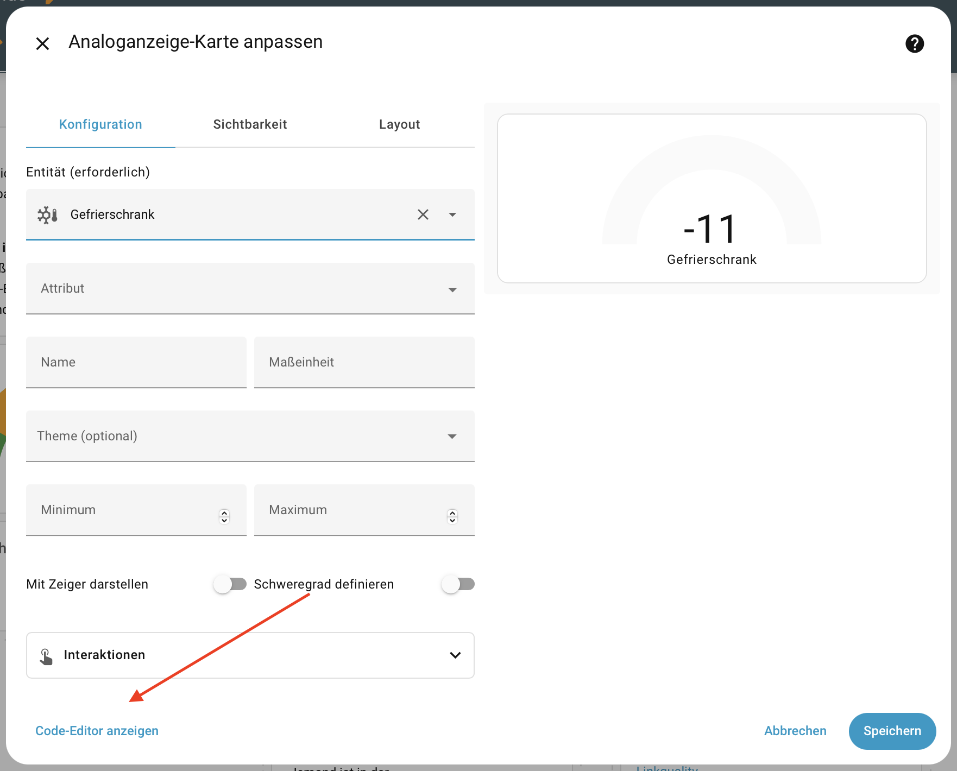This screenshot has height=771, width=957.
Task: Click Code-Editor anzeigen link
Action: pyautogui.click(x=97, y=731)
